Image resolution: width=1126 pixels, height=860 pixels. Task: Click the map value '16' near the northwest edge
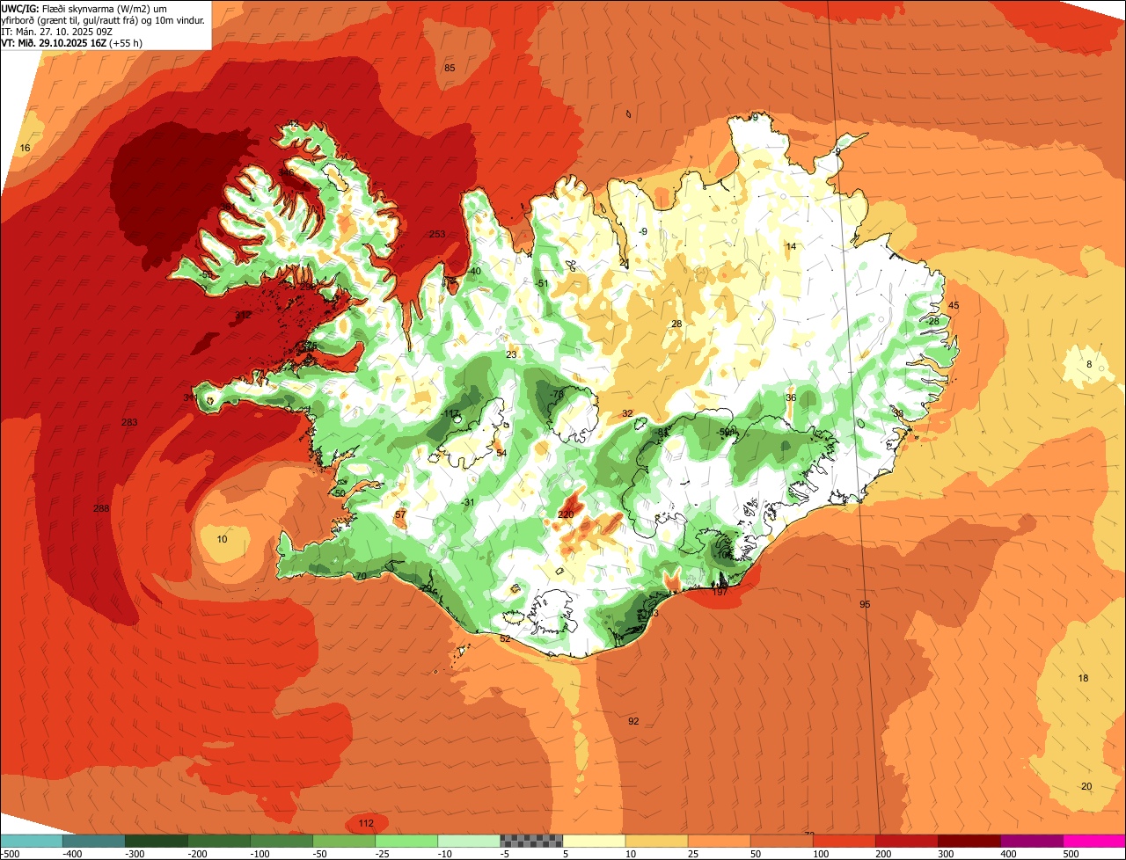25,148
